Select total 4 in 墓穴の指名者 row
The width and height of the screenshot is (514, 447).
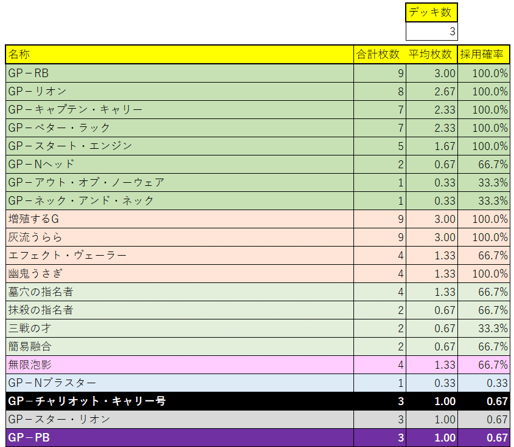click(x=380, y=292)
